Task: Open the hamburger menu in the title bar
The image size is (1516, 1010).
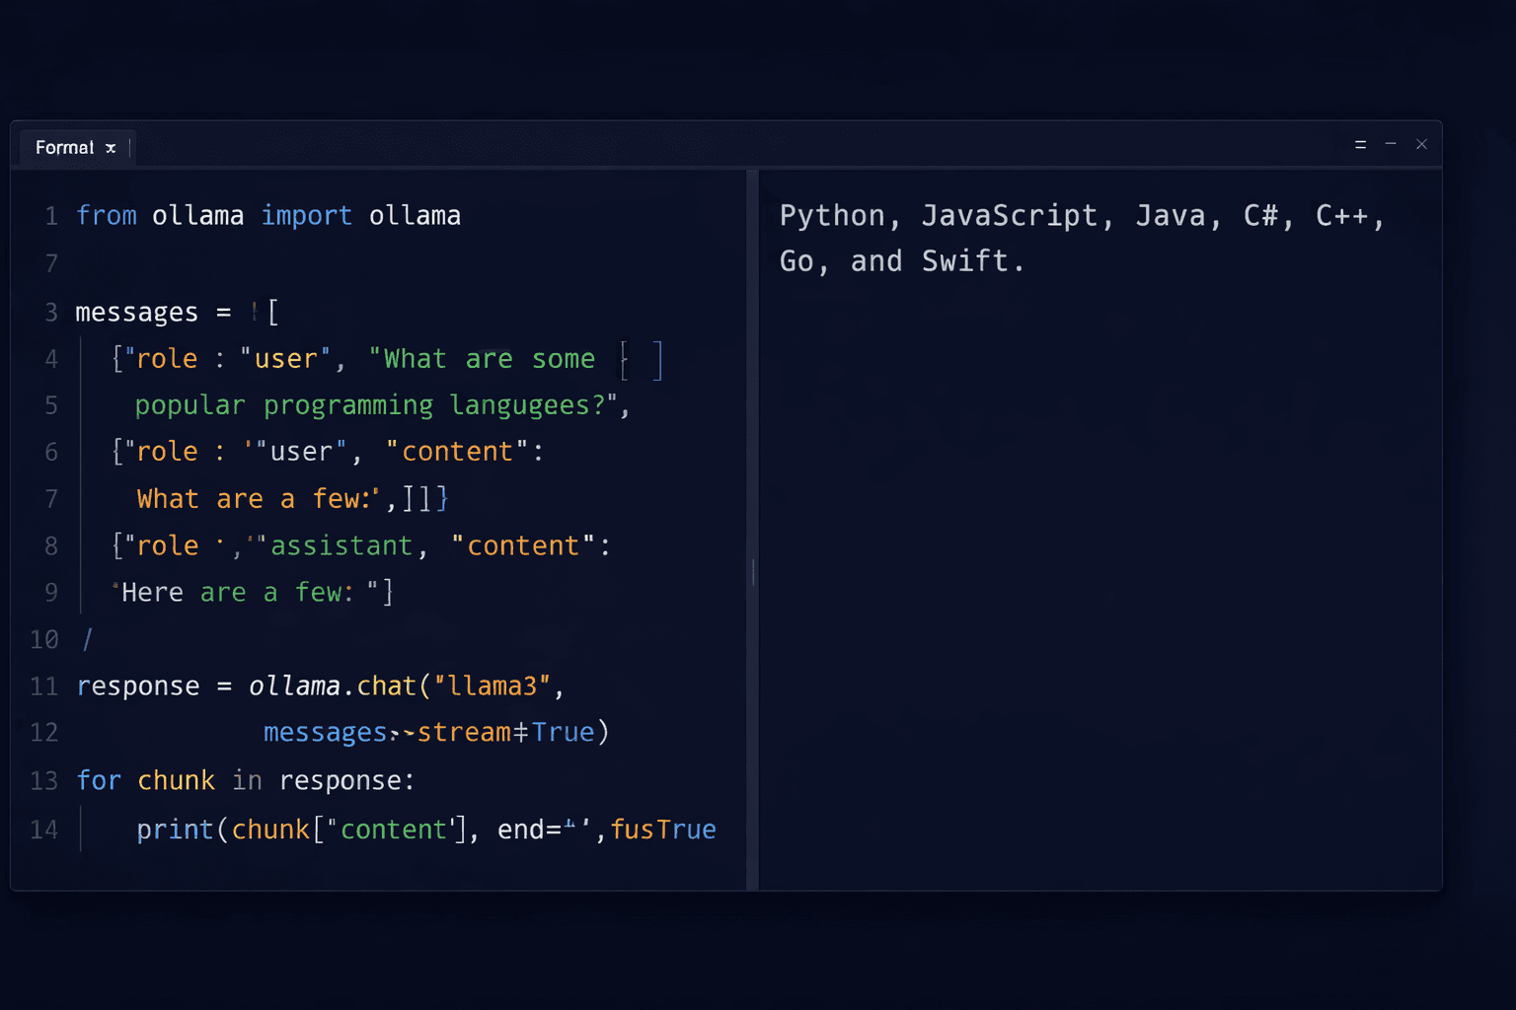Action: pyautogui.click(x=1360, y=144)
